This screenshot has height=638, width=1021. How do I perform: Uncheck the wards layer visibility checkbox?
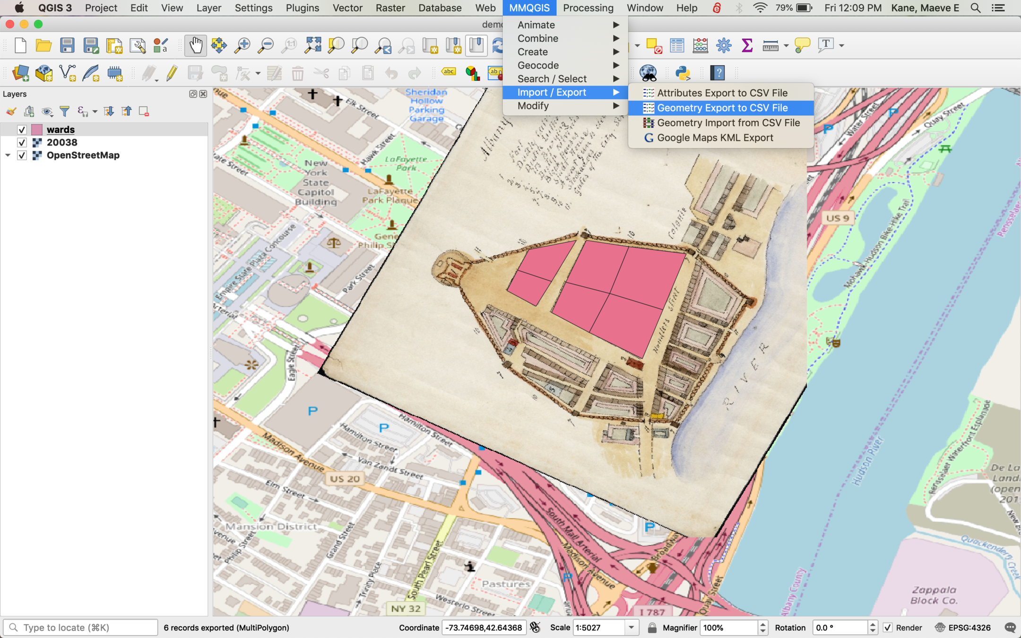22,129
